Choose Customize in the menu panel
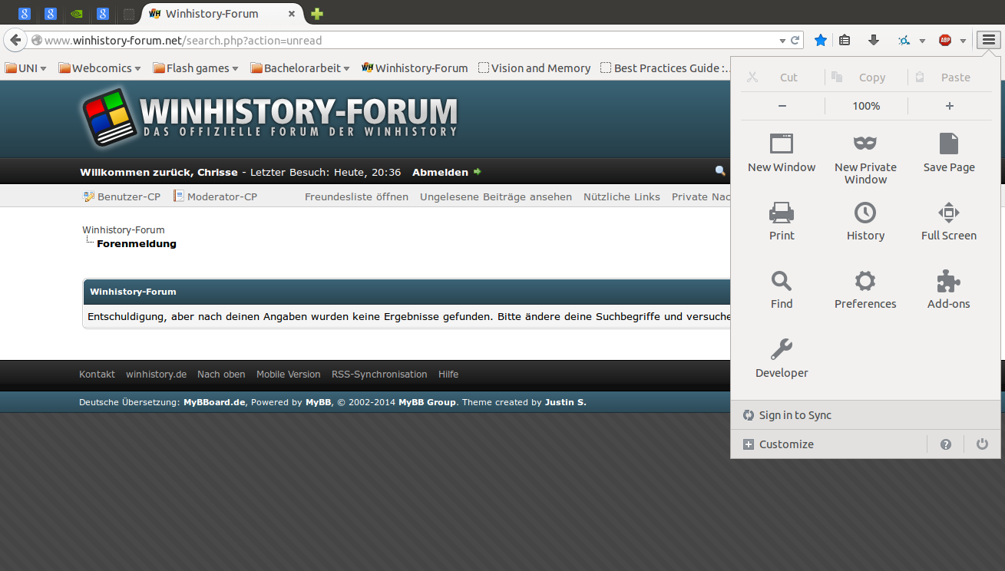 point(785,444)
